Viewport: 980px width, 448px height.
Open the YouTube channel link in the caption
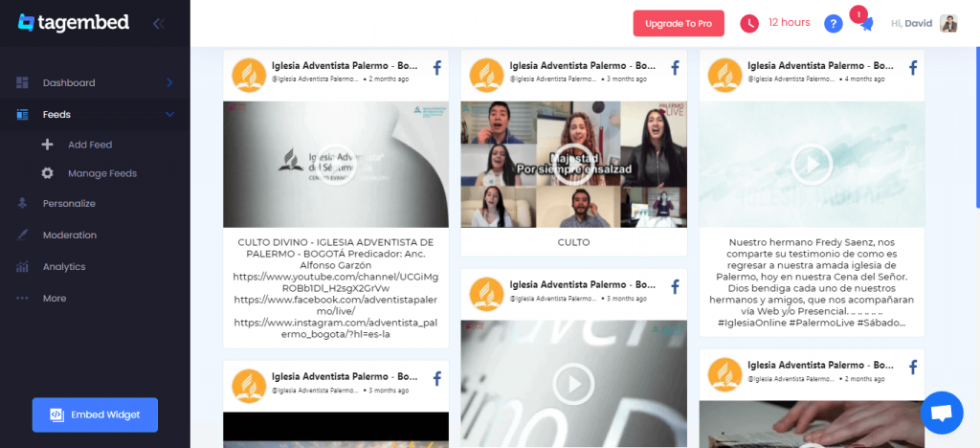(x=336, y=282)
